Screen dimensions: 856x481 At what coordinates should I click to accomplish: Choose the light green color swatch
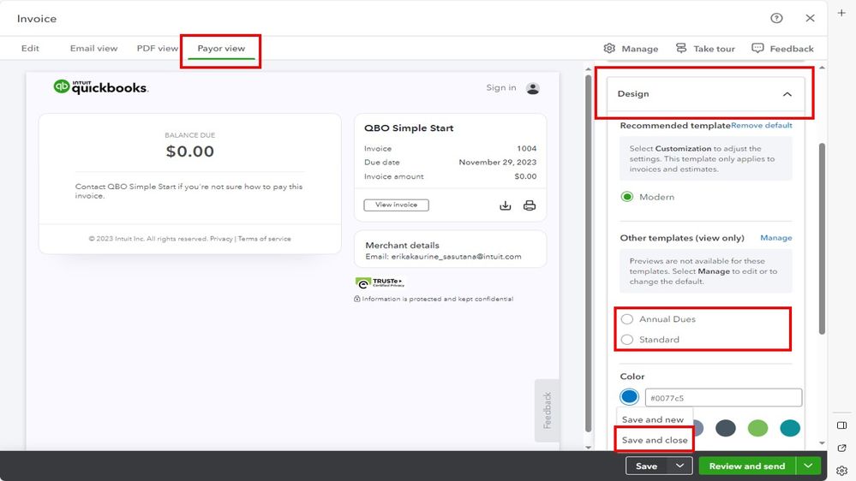pyautogui.click(x=757, y=428)
